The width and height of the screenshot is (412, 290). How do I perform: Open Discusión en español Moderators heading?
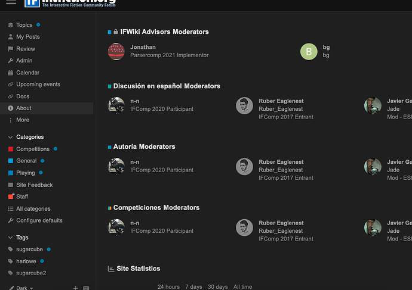tap(167, 86)
